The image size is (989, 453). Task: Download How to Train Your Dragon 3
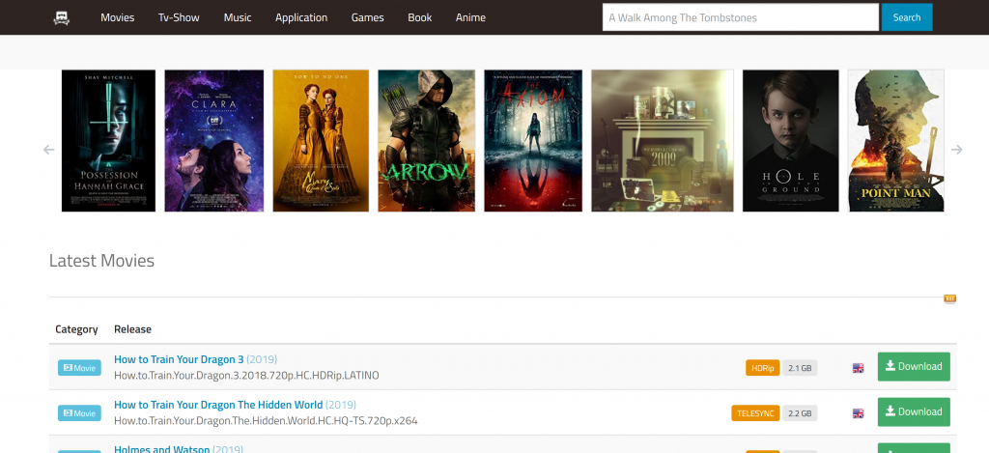tap(914, 367)
